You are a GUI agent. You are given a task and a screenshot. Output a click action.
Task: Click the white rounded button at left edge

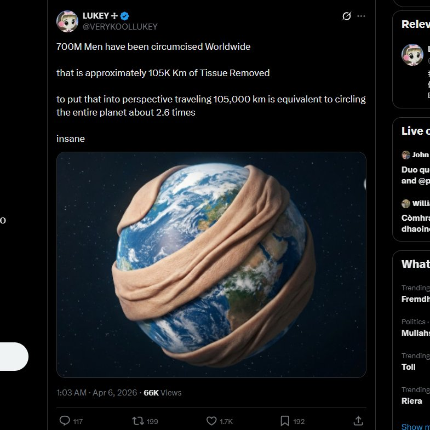[x=13, y=357]
